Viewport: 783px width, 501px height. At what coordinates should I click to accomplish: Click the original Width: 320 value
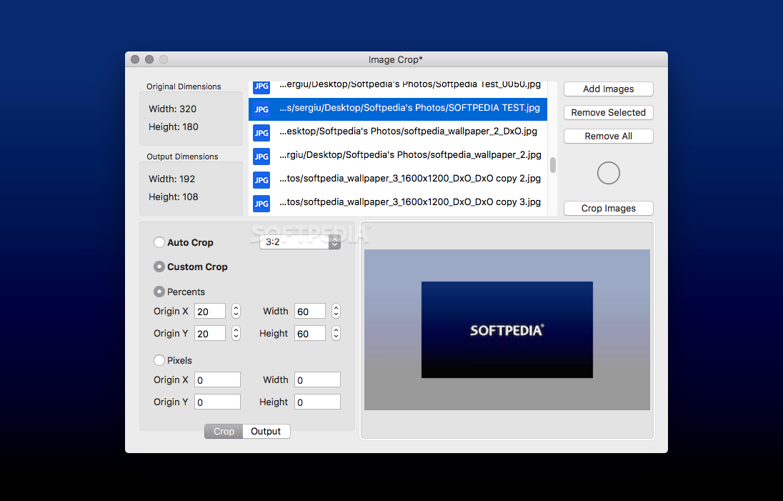click(x=172, y=109)
